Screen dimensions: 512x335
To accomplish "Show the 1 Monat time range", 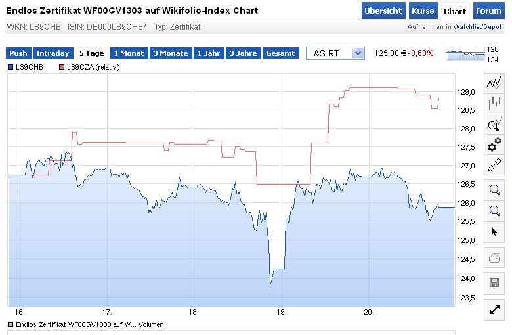I will pos(129,53).
